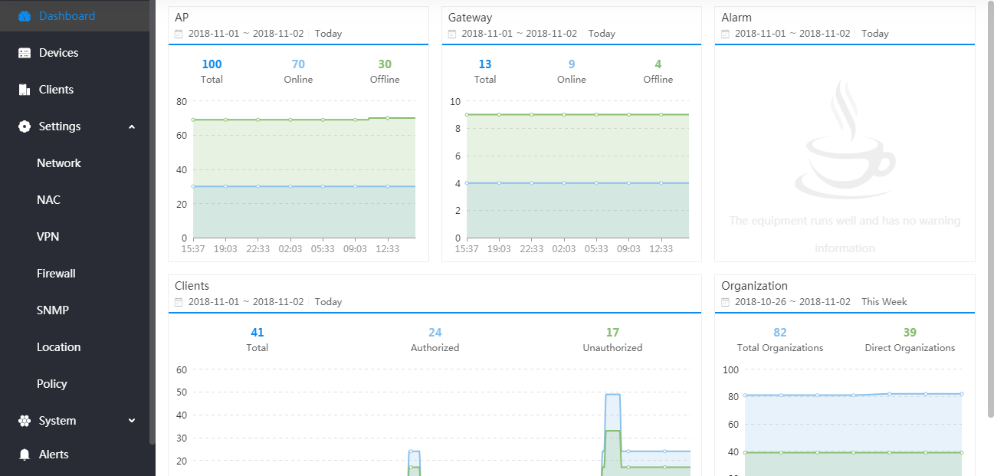This screenshot has height=476, width=994.
Task: Click the calendar icon in Alarm panel
Action: pyautogui.click(x=725, y=34)
